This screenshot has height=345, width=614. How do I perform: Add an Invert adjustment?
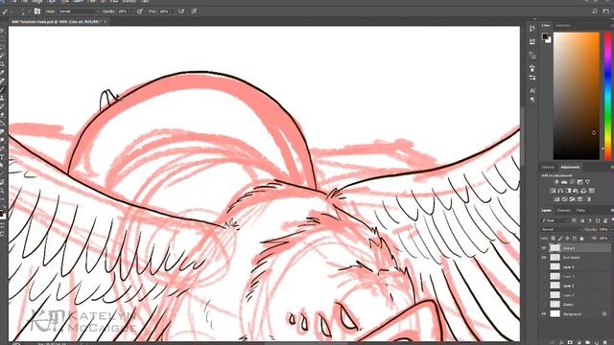556,199
